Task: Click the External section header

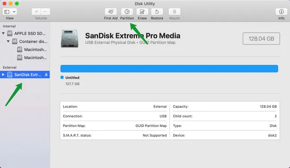Action: (10, 67)
